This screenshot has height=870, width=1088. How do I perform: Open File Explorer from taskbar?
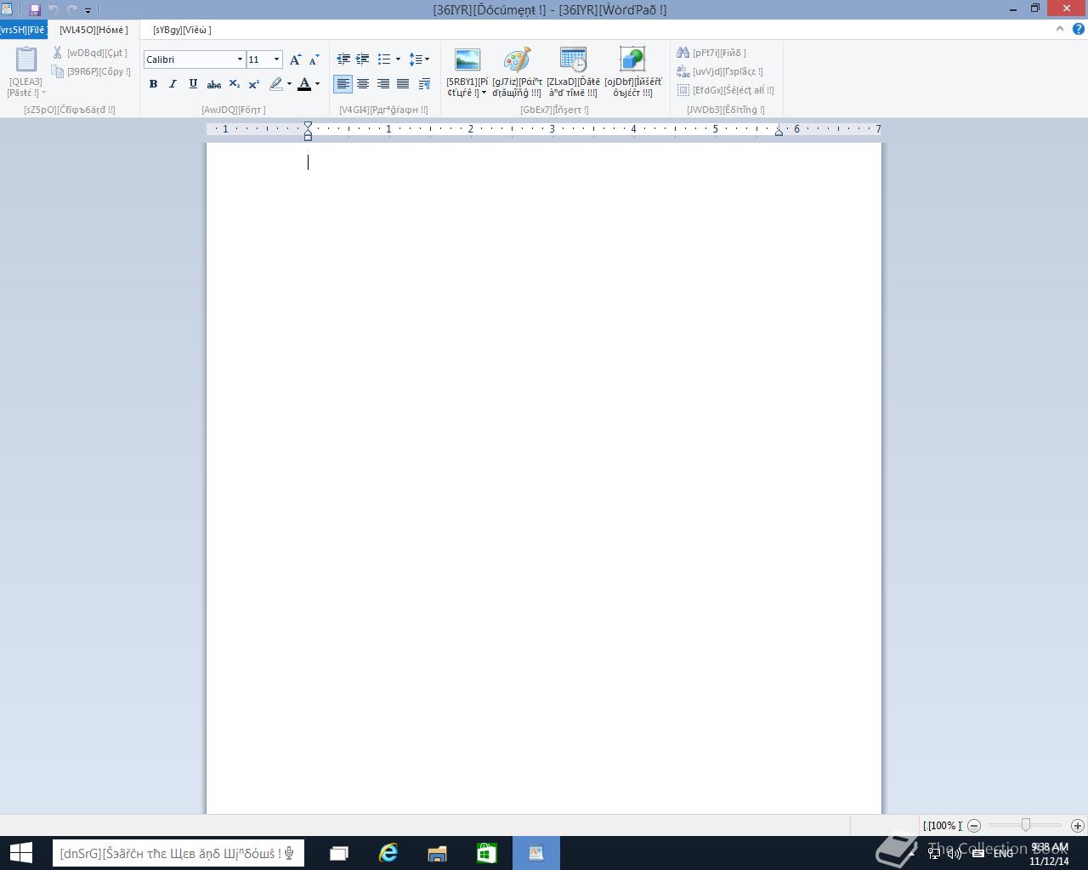click(x=437, y=853)
